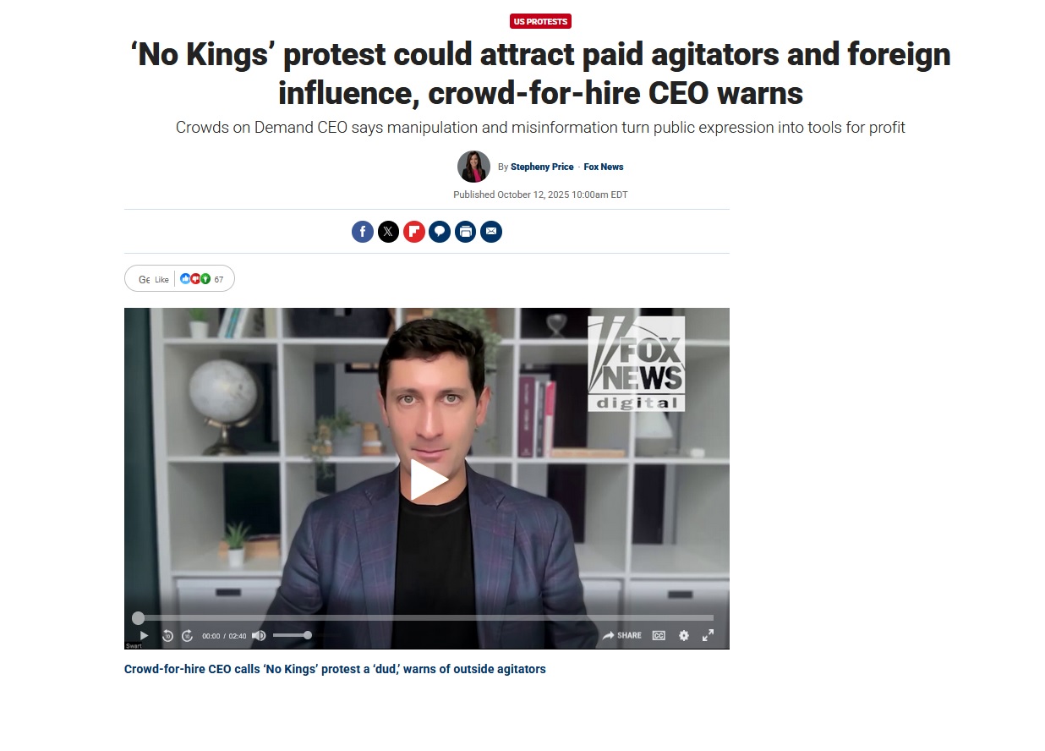Skip forward ten seconds
The image size is (1045, 751).
tap(188, 635)
